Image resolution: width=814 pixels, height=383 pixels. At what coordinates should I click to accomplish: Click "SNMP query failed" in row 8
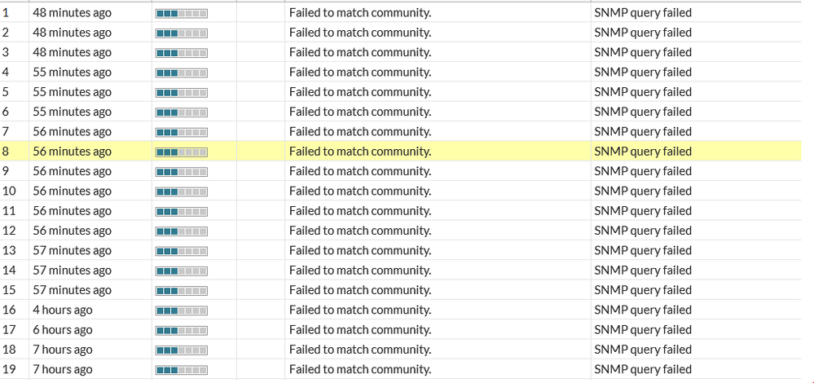pos(643,152)
